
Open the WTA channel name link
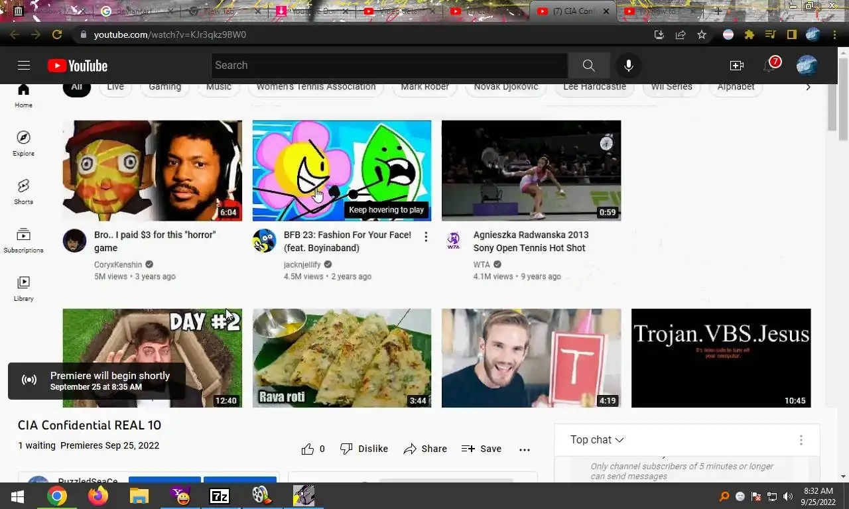click(482, 264)
